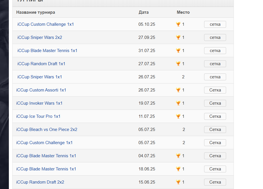Click date 19.07.25
Image resolution: width=263 pixels, height=189 pixels.
pos(147,103)
